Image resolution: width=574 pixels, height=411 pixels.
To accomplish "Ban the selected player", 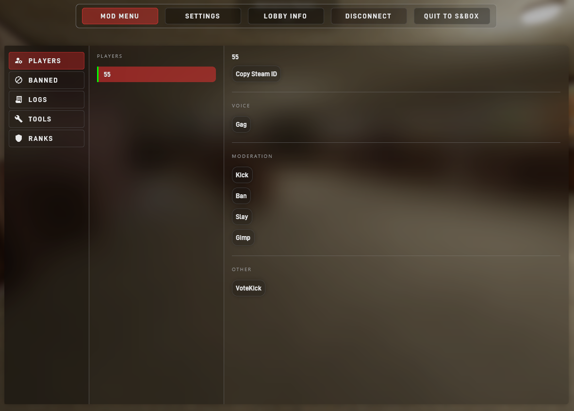I will pos(241,196).
